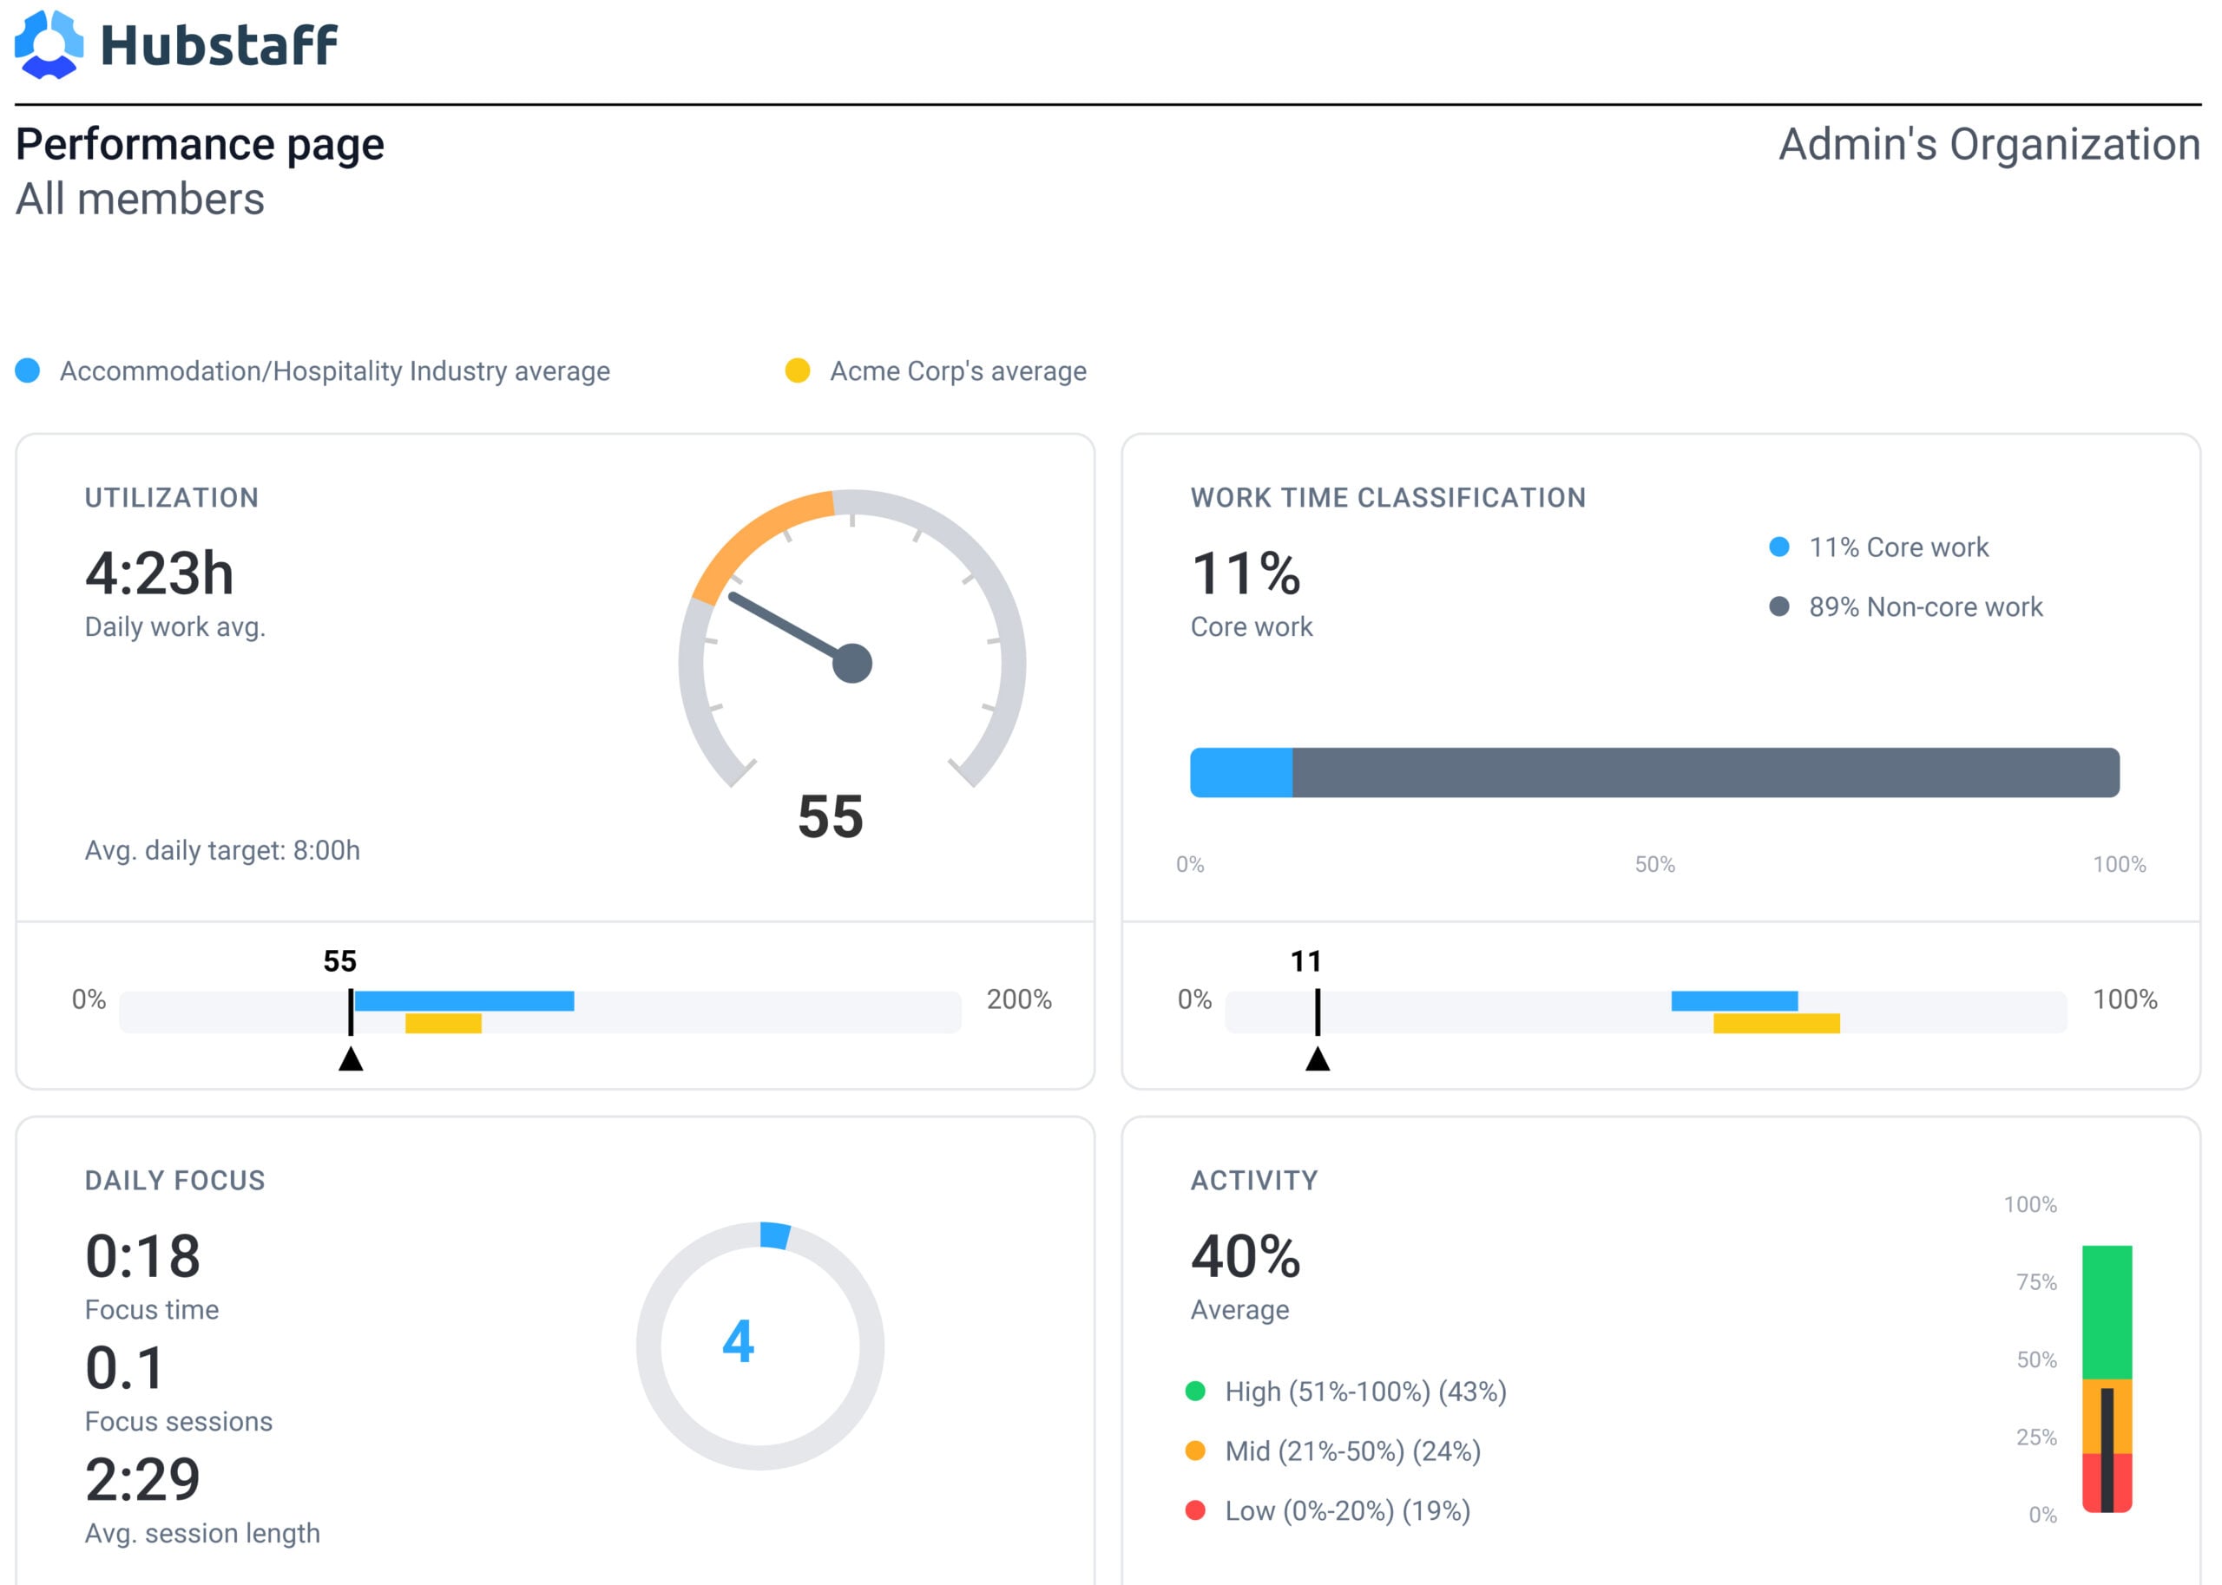
Task: Click the 40% activity average value
Action: point(1246,1256)
